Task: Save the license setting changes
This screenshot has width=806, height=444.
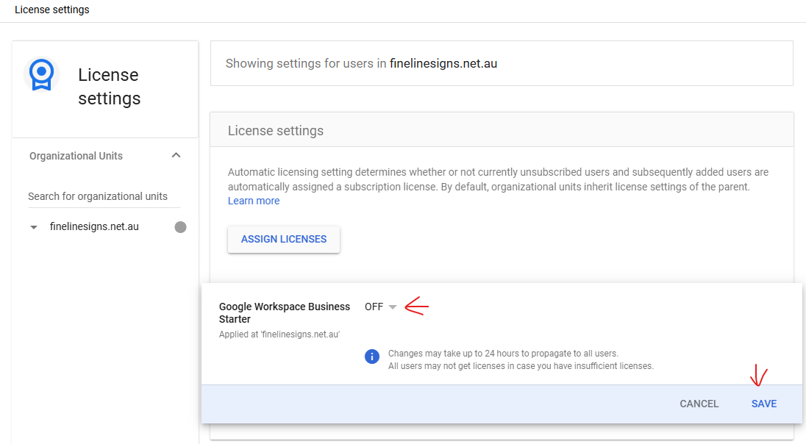Action: pos(763,404)
